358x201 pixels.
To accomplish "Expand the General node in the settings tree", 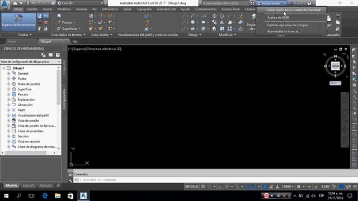I will coord(9,73).
